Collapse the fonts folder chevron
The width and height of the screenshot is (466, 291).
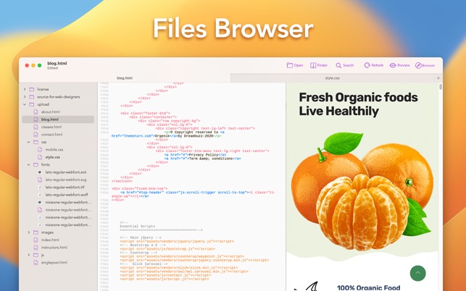pyautogui.click(x=29, y=164)
